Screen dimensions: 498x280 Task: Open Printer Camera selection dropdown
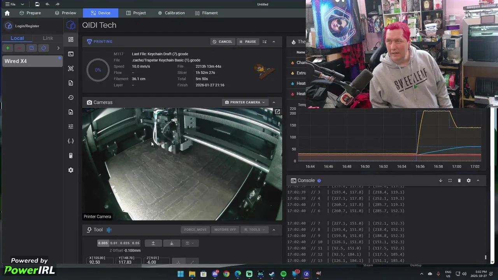pyautogui.click(x=245, y=102)
